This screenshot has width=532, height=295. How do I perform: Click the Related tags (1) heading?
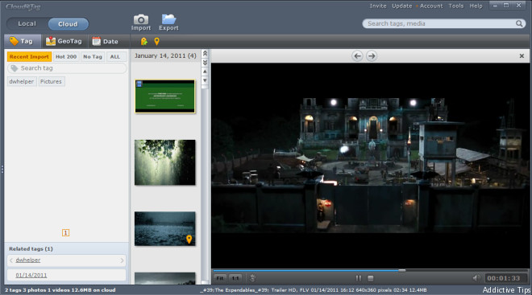(x=31, y=248)
